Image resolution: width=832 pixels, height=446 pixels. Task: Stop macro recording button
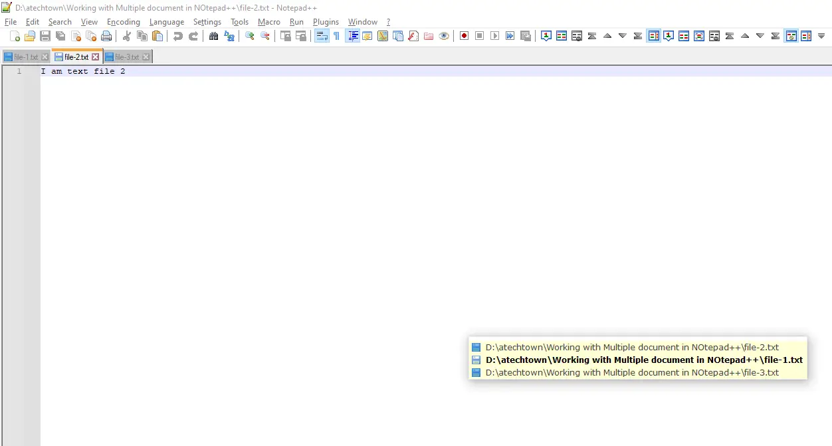click(x=479, y=36)
